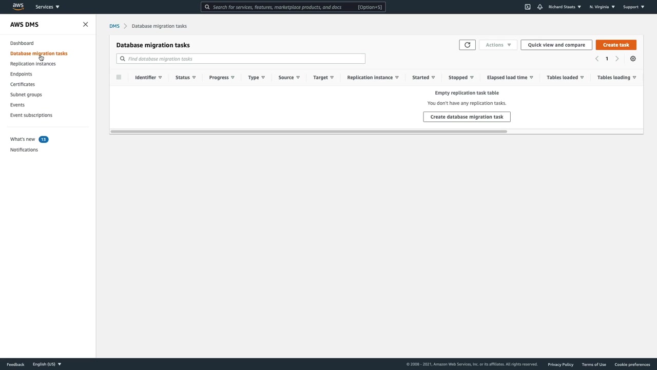Open Event subscriptions
The width and height of the screenshot is (657, 370).
pyautogui.click(x=31, y=115)
